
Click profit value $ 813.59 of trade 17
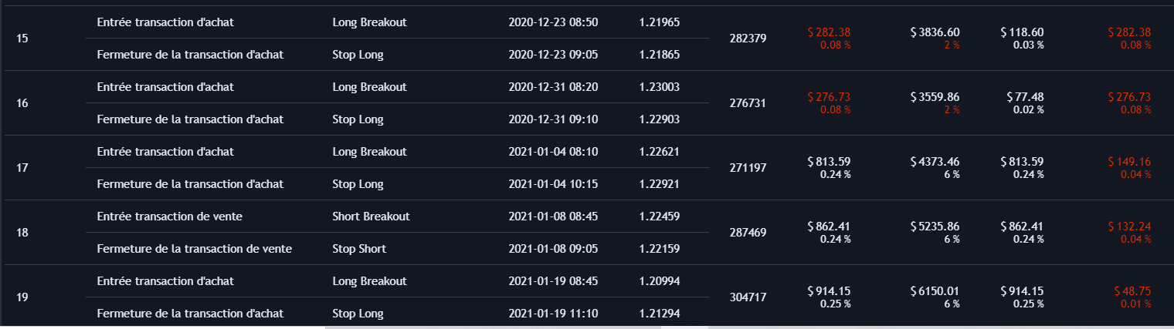tap(829, 162)
